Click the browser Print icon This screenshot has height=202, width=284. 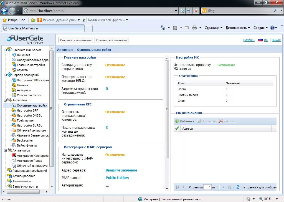click(x=194, y=28)
